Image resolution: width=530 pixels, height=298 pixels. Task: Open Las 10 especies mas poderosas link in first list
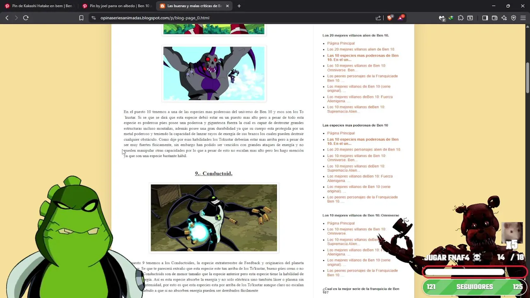363,58
